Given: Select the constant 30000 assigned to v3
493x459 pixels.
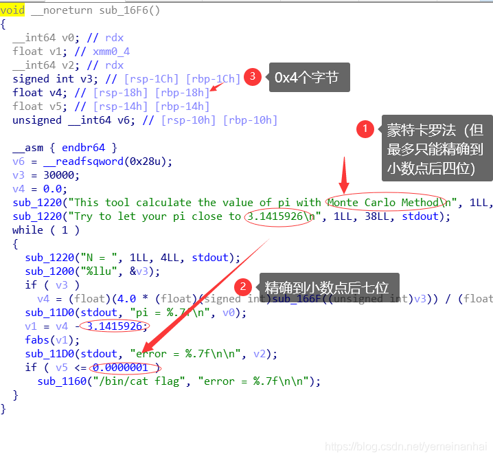Looking at the screenshot, I should coord(59,175).
